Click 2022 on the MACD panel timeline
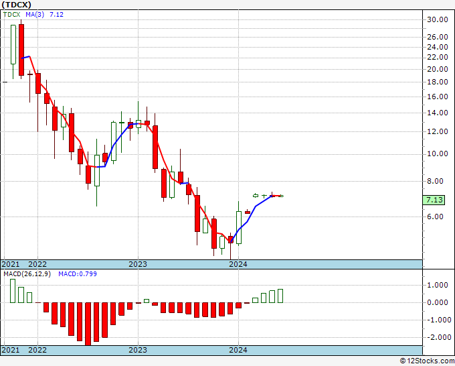 pos(37,350)
